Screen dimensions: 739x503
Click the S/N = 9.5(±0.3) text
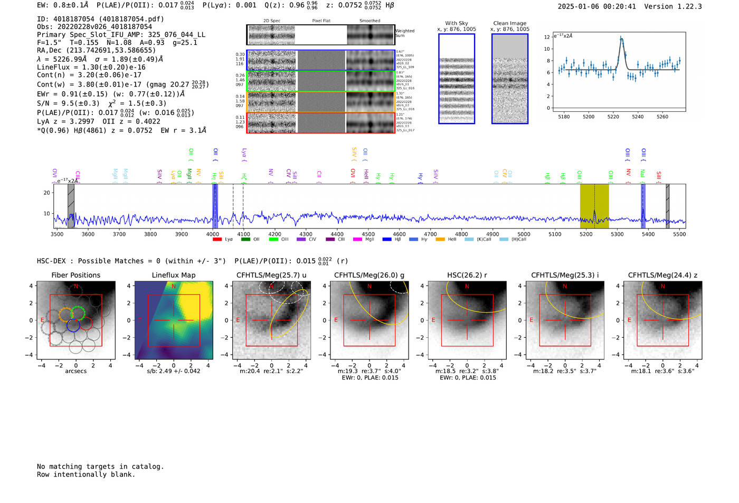coord(68,103)
